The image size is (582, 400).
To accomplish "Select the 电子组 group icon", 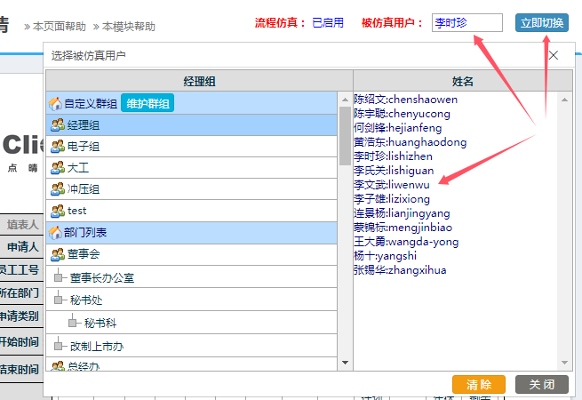I will (x=59, y=147).
